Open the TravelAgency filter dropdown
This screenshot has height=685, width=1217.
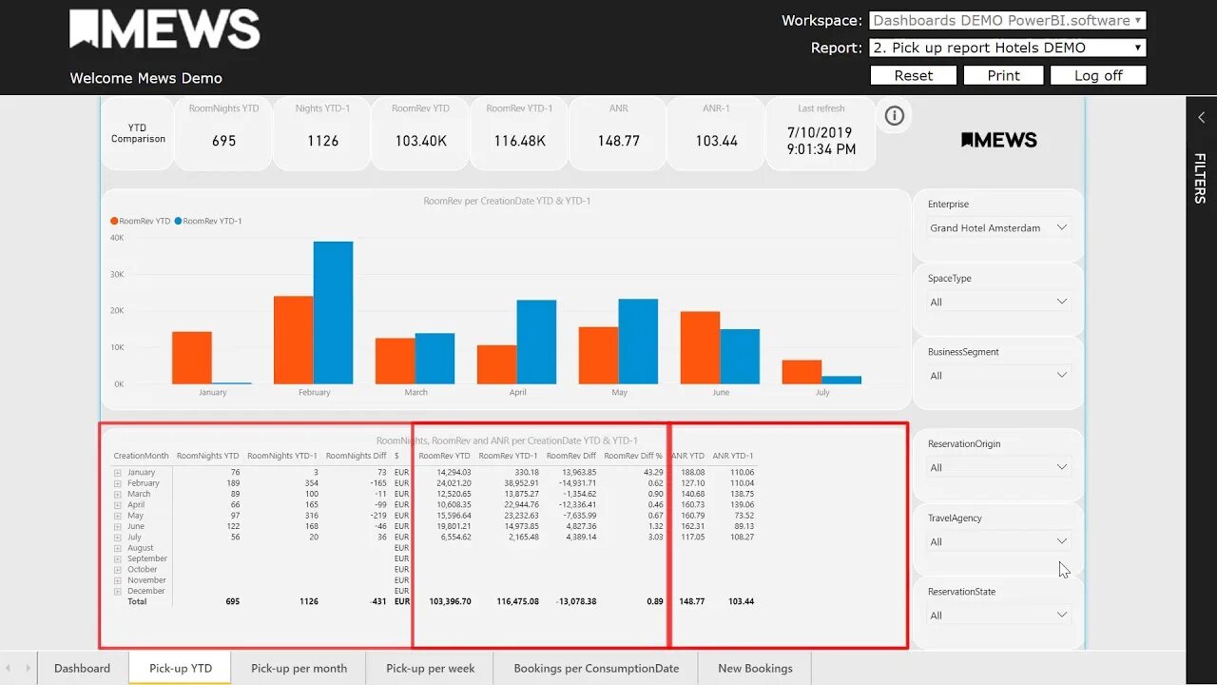tap(998, 541)
